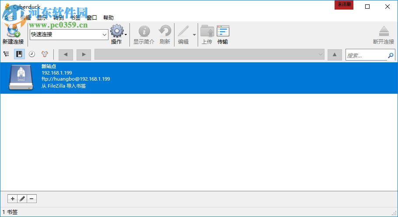
Task: Open the 编辑 (Edit) menu
Action: (25, 18)
